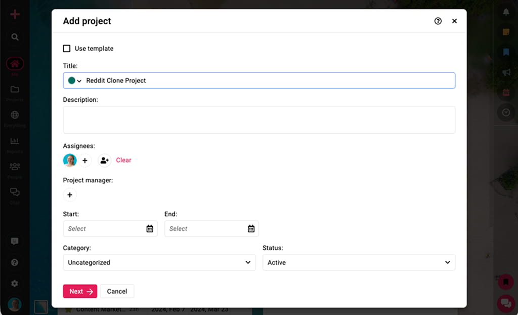
Task: Click the add-person icon under Assignees
Action: tap(104, 161)
